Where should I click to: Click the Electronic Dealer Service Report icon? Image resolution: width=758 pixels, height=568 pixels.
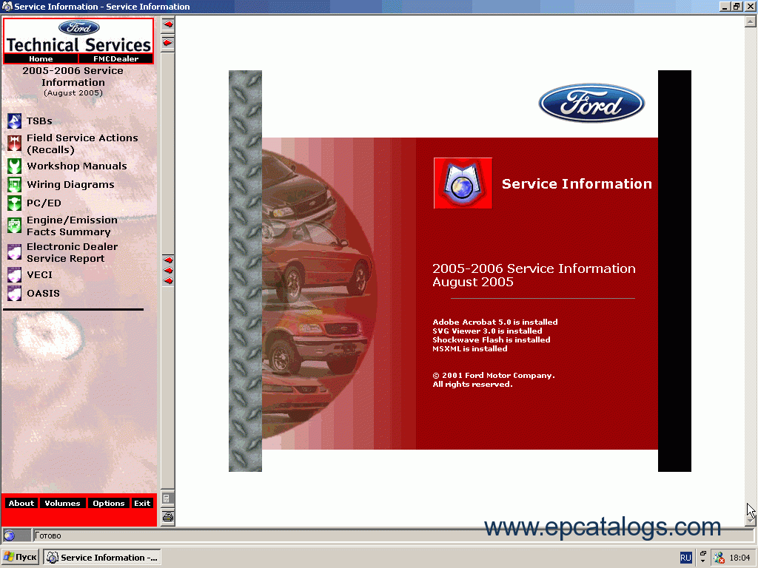[x=15, y=252]
